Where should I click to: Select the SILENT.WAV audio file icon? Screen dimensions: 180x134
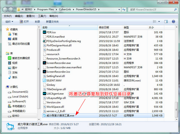point(44,80)
